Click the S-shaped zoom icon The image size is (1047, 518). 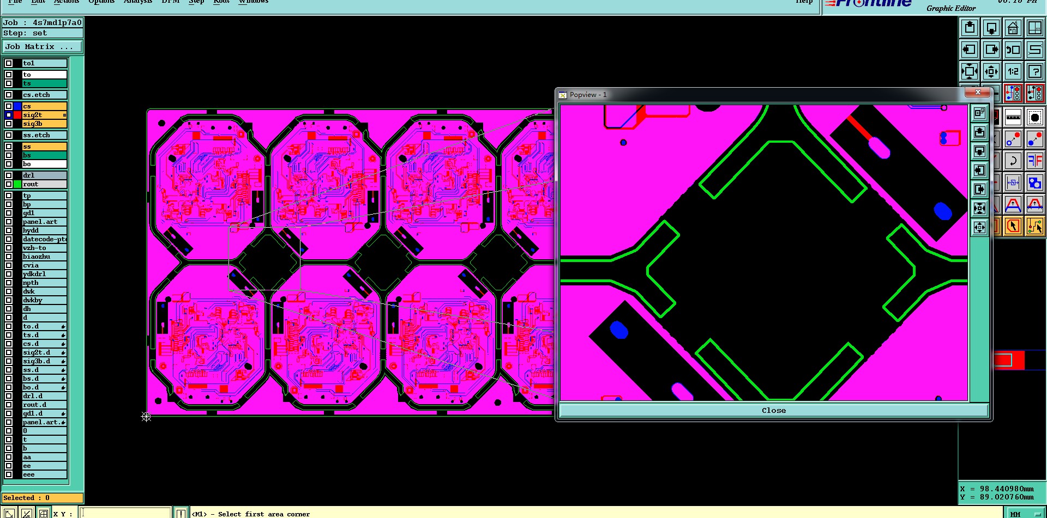click(x=1034, y=50)
